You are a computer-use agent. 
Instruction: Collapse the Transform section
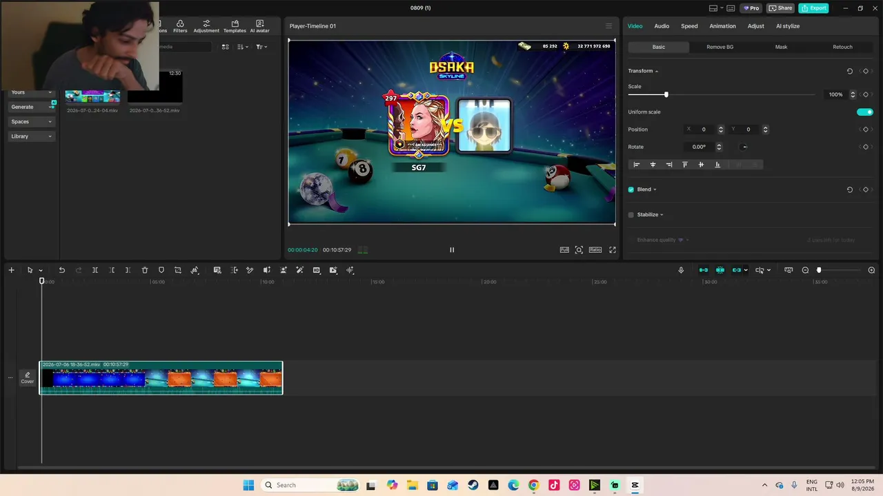click(657, 71)
